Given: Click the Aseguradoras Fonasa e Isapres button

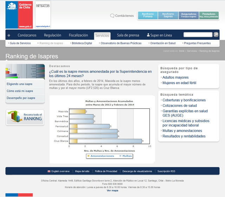Looking at the screenshot, I should 189,15.
